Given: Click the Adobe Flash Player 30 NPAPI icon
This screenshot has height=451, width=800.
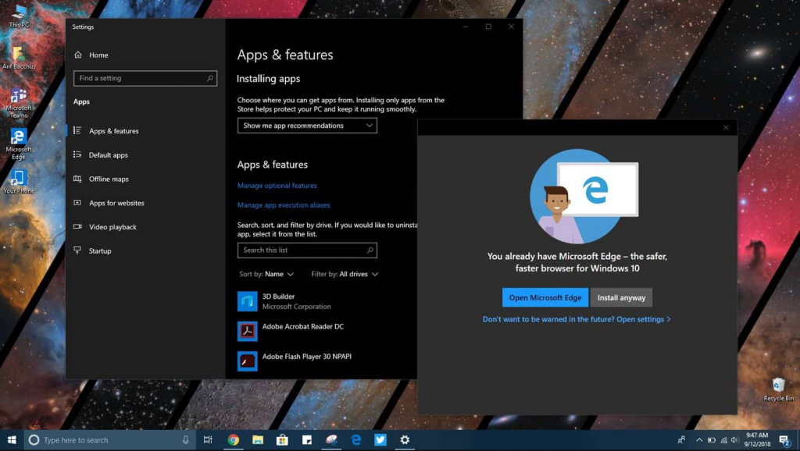Looking at the screenshot, I should pyautogui.click(x=248, y=361).
